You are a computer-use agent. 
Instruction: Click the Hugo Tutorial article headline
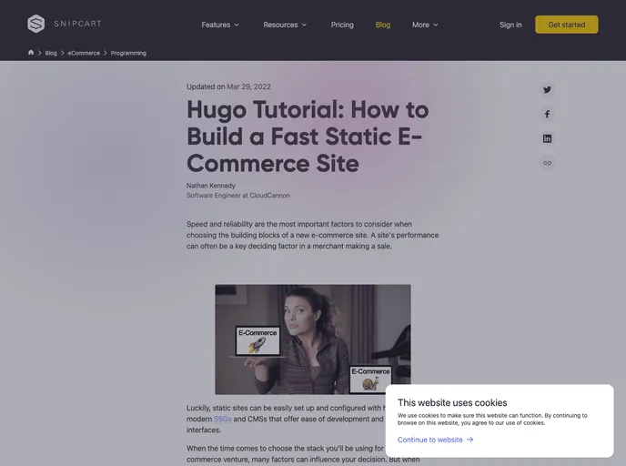pyautogui.click(x=308, y=137)
